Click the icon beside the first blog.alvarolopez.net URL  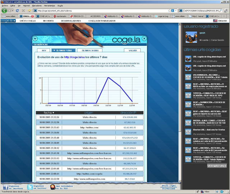[x=188, y=59]
